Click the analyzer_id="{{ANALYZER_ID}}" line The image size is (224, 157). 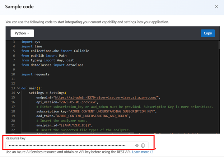pos(64,125)
